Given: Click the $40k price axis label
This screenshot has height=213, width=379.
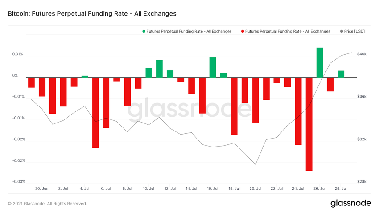Looking at the screenshot, I should pos(362,54).
